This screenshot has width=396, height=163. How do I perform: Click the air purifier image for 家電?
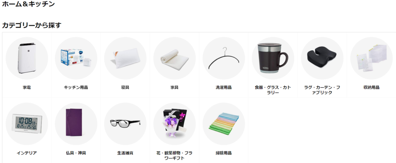[x=27, y=58]
